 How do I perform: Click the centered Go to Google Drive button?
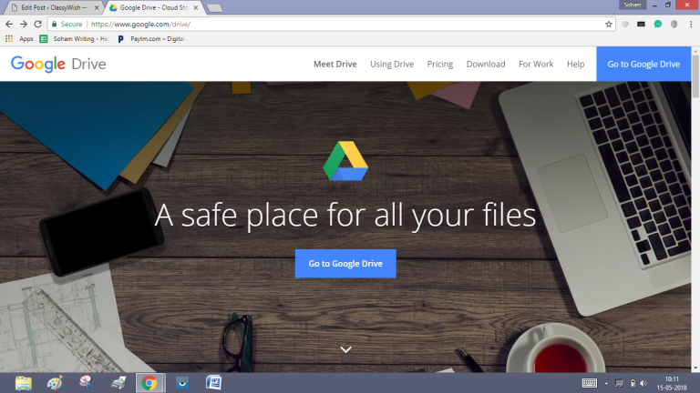(x=345, y=264)
